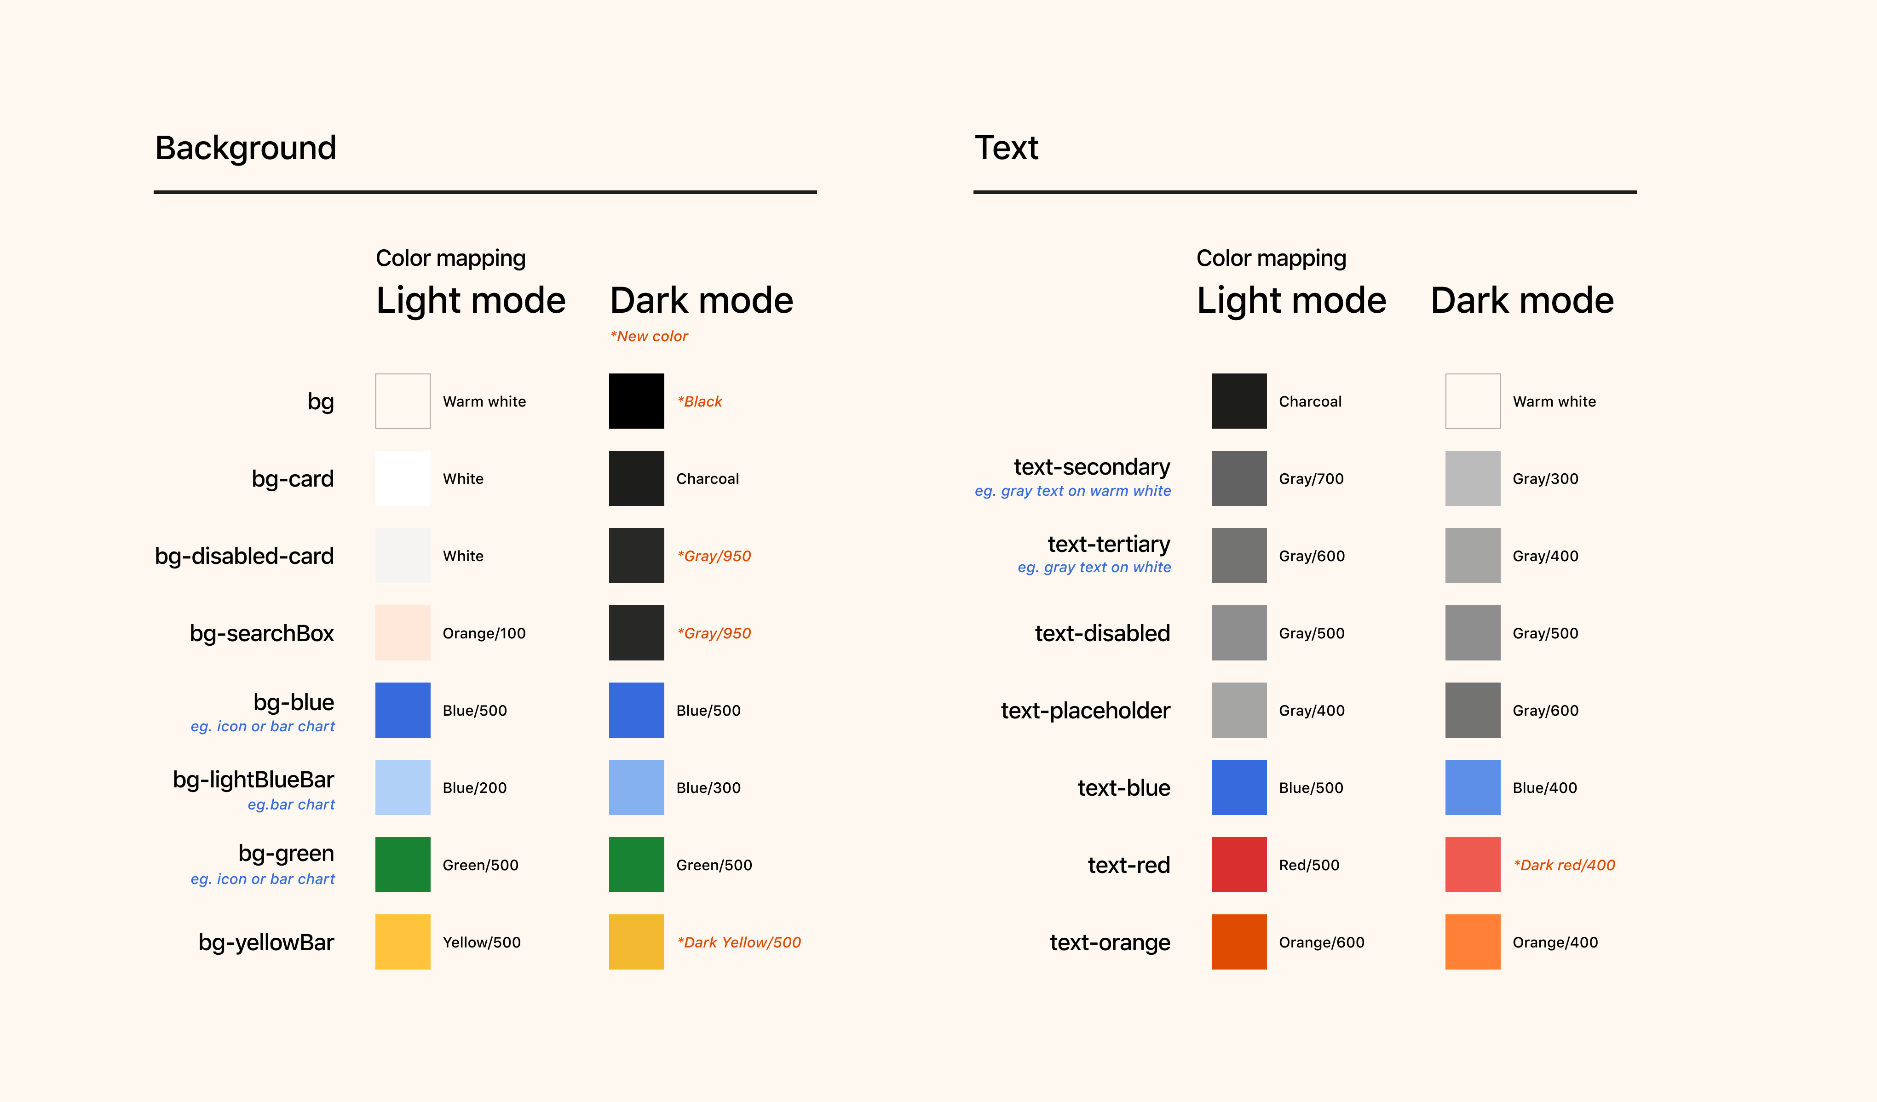This screenshot has width=1877, height=1102.
Task: Click bg-yellowBar Dark Yellow/500 swatch
Action: (636, 943)
